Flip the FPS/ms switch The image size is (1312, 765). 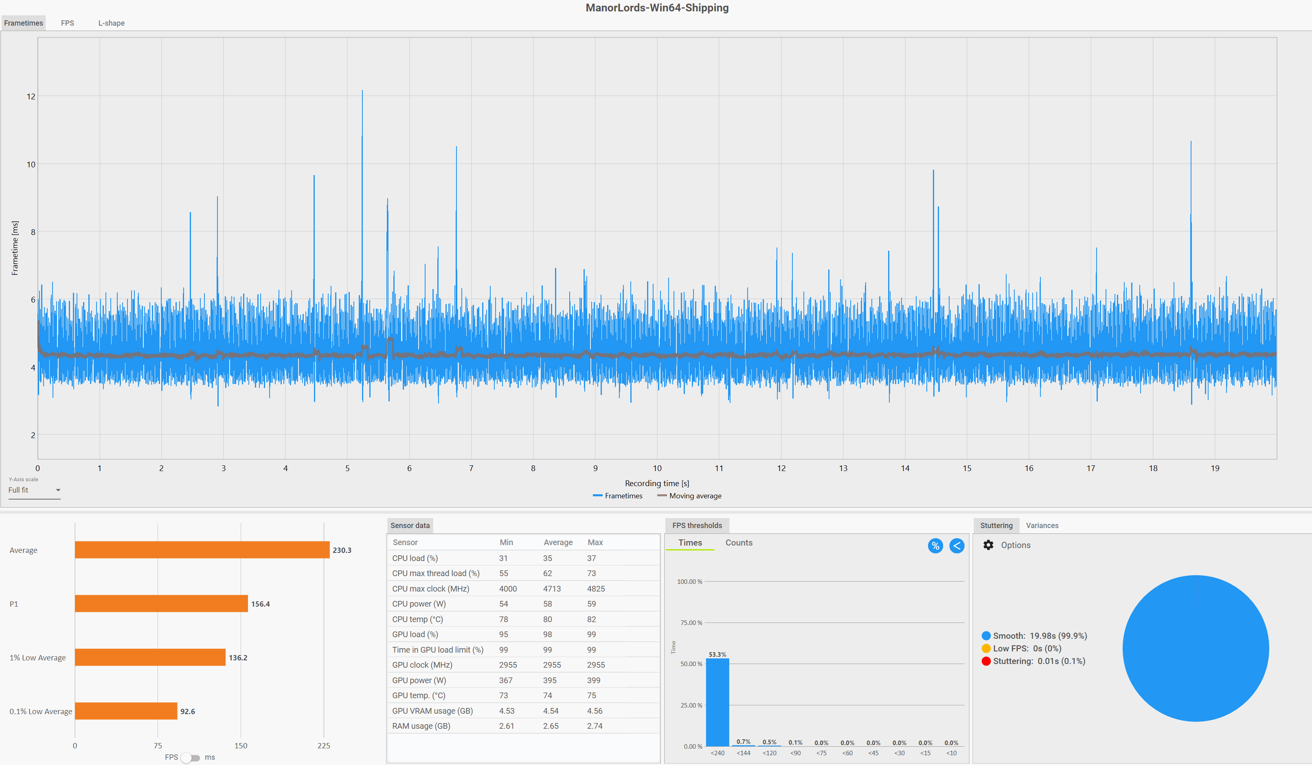click(x=191, y=758)
